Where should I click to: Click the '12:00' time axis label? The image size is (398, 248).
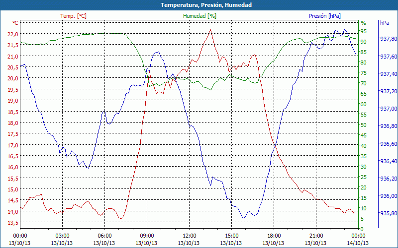pyautogui.click(x=190, y=236)
